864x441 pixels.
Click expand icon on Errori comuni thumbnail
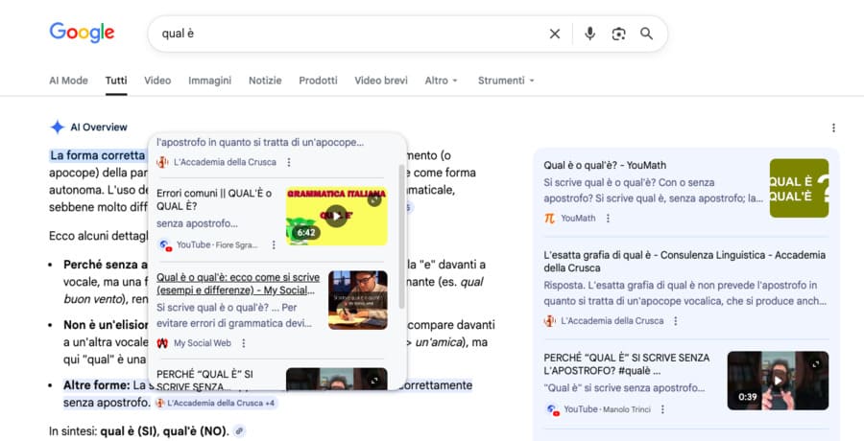point(374,200)
